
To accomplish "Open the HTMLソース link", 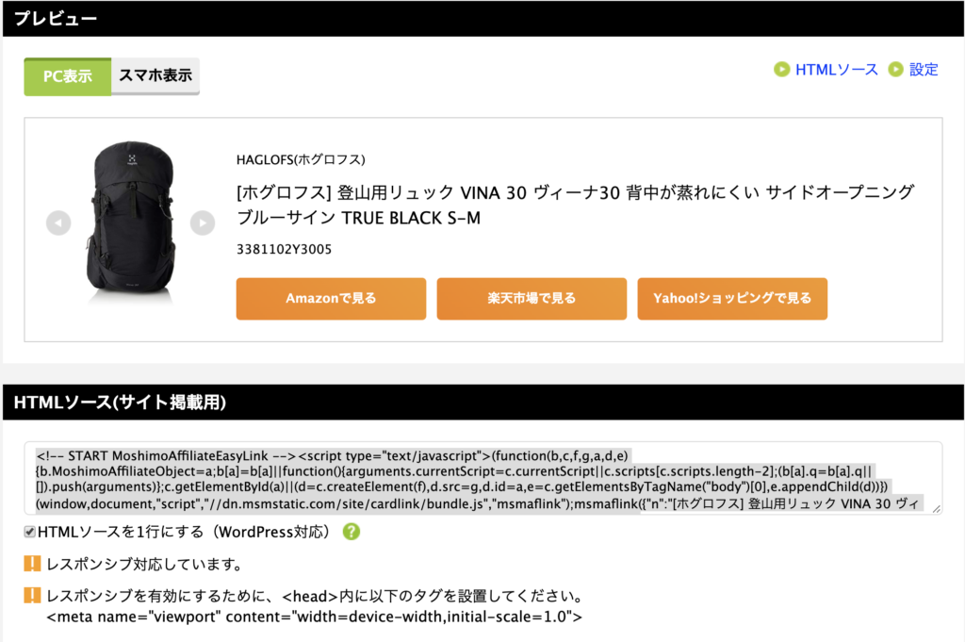I will (837, 70).
